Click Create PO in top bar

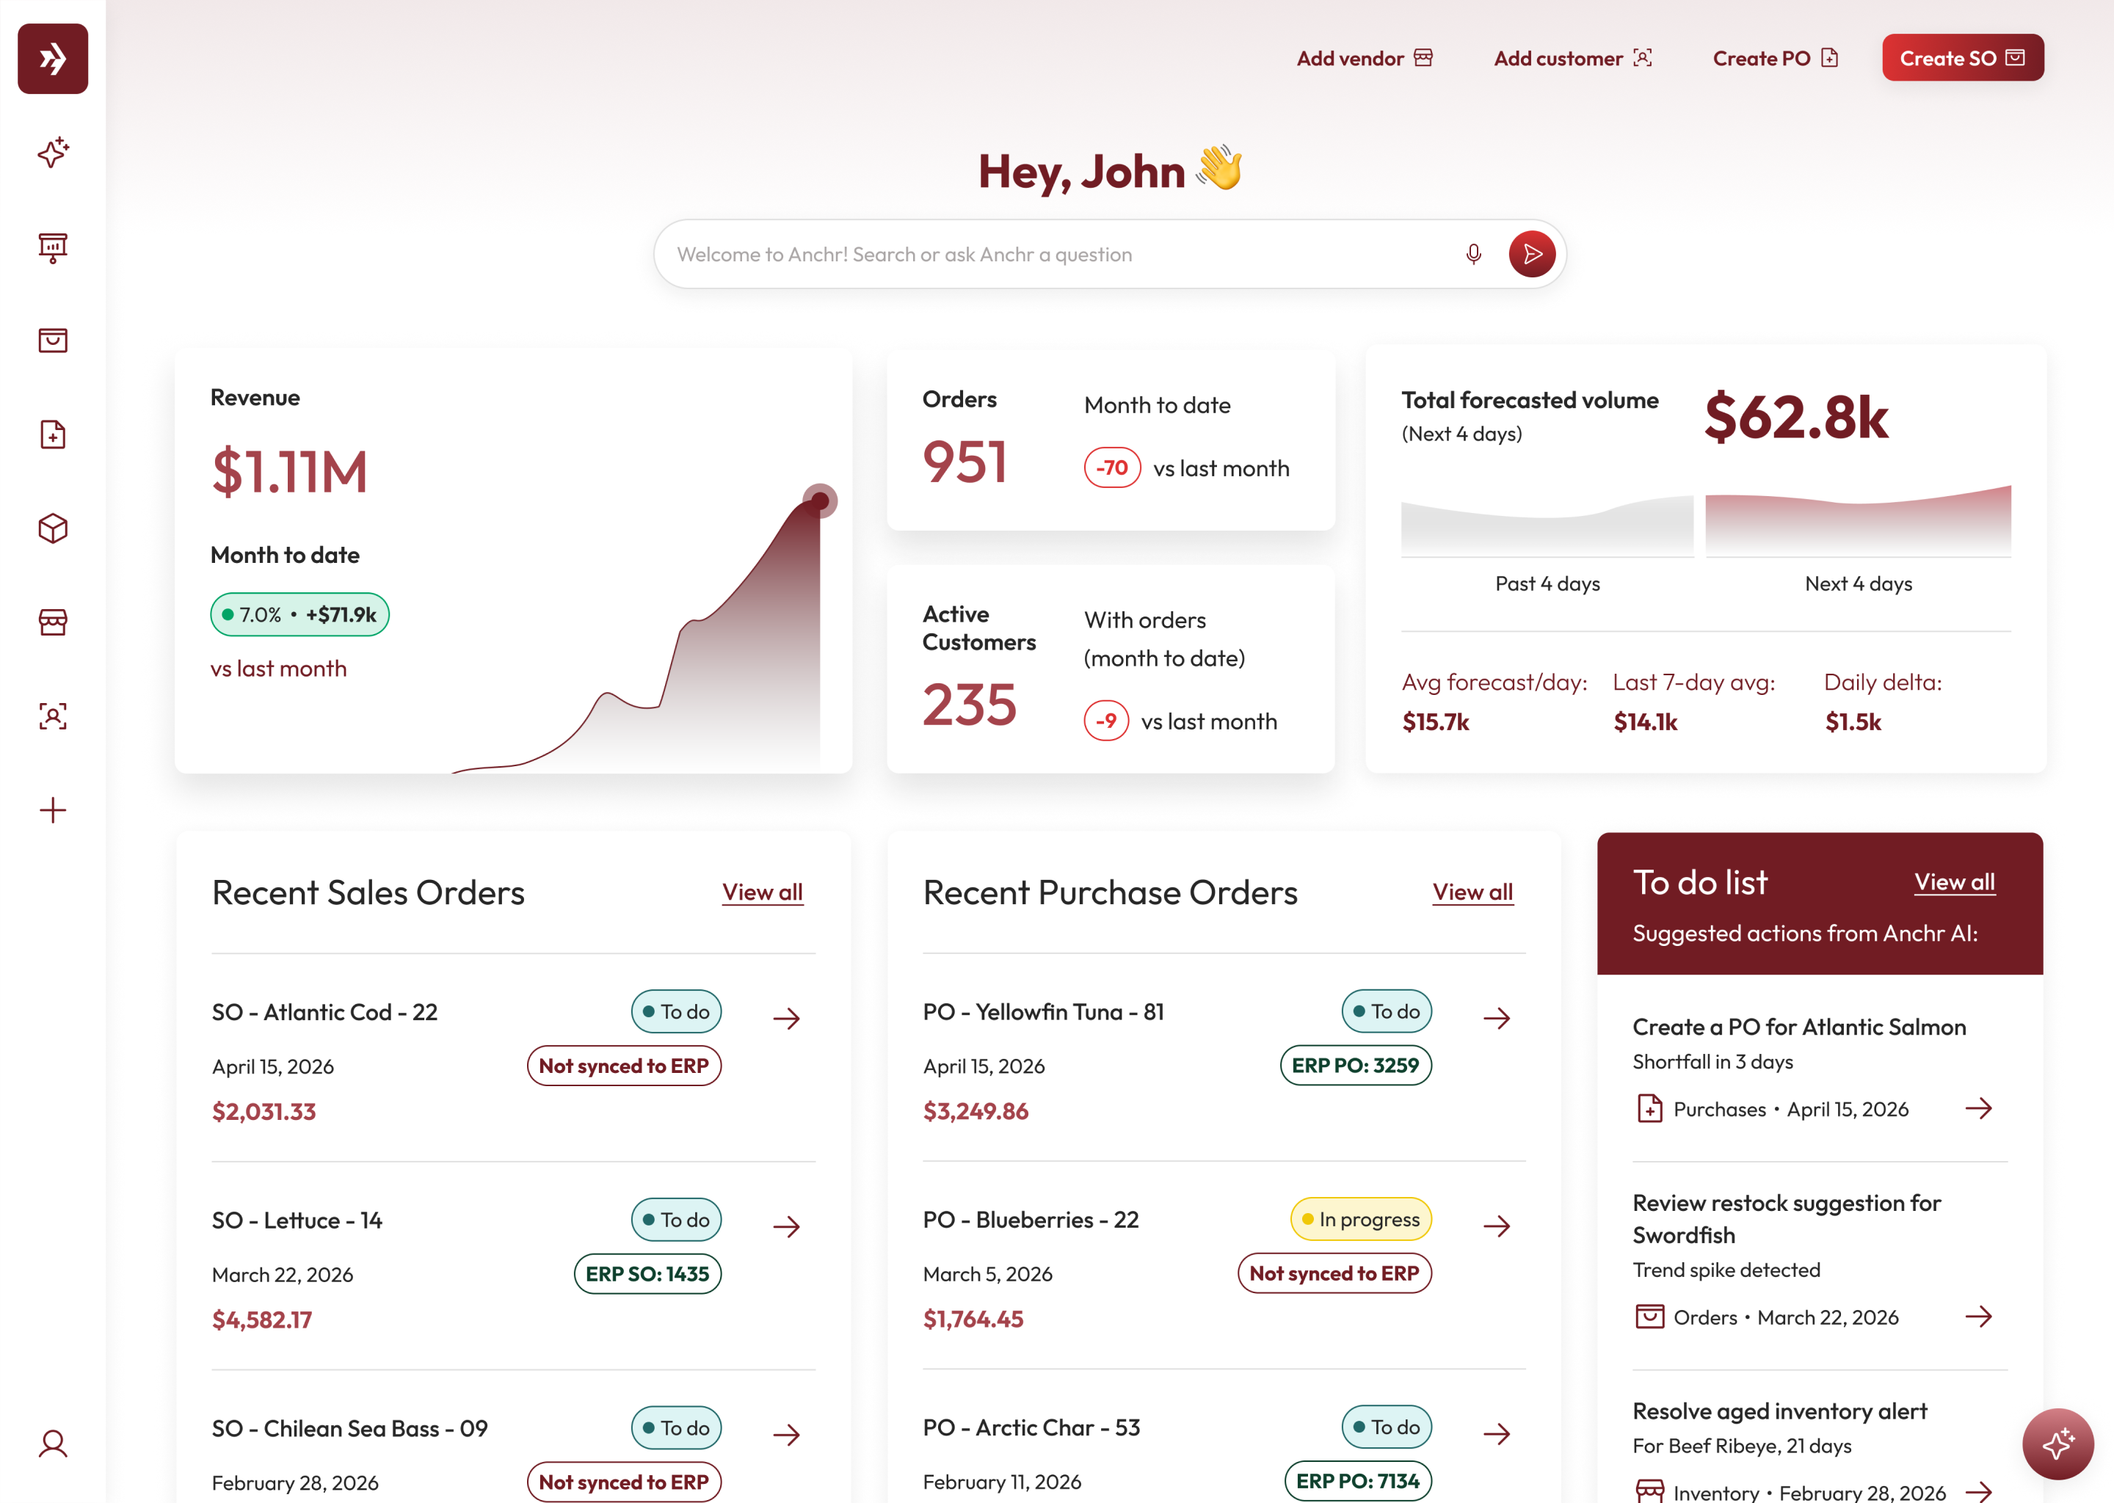[1775, 58]
